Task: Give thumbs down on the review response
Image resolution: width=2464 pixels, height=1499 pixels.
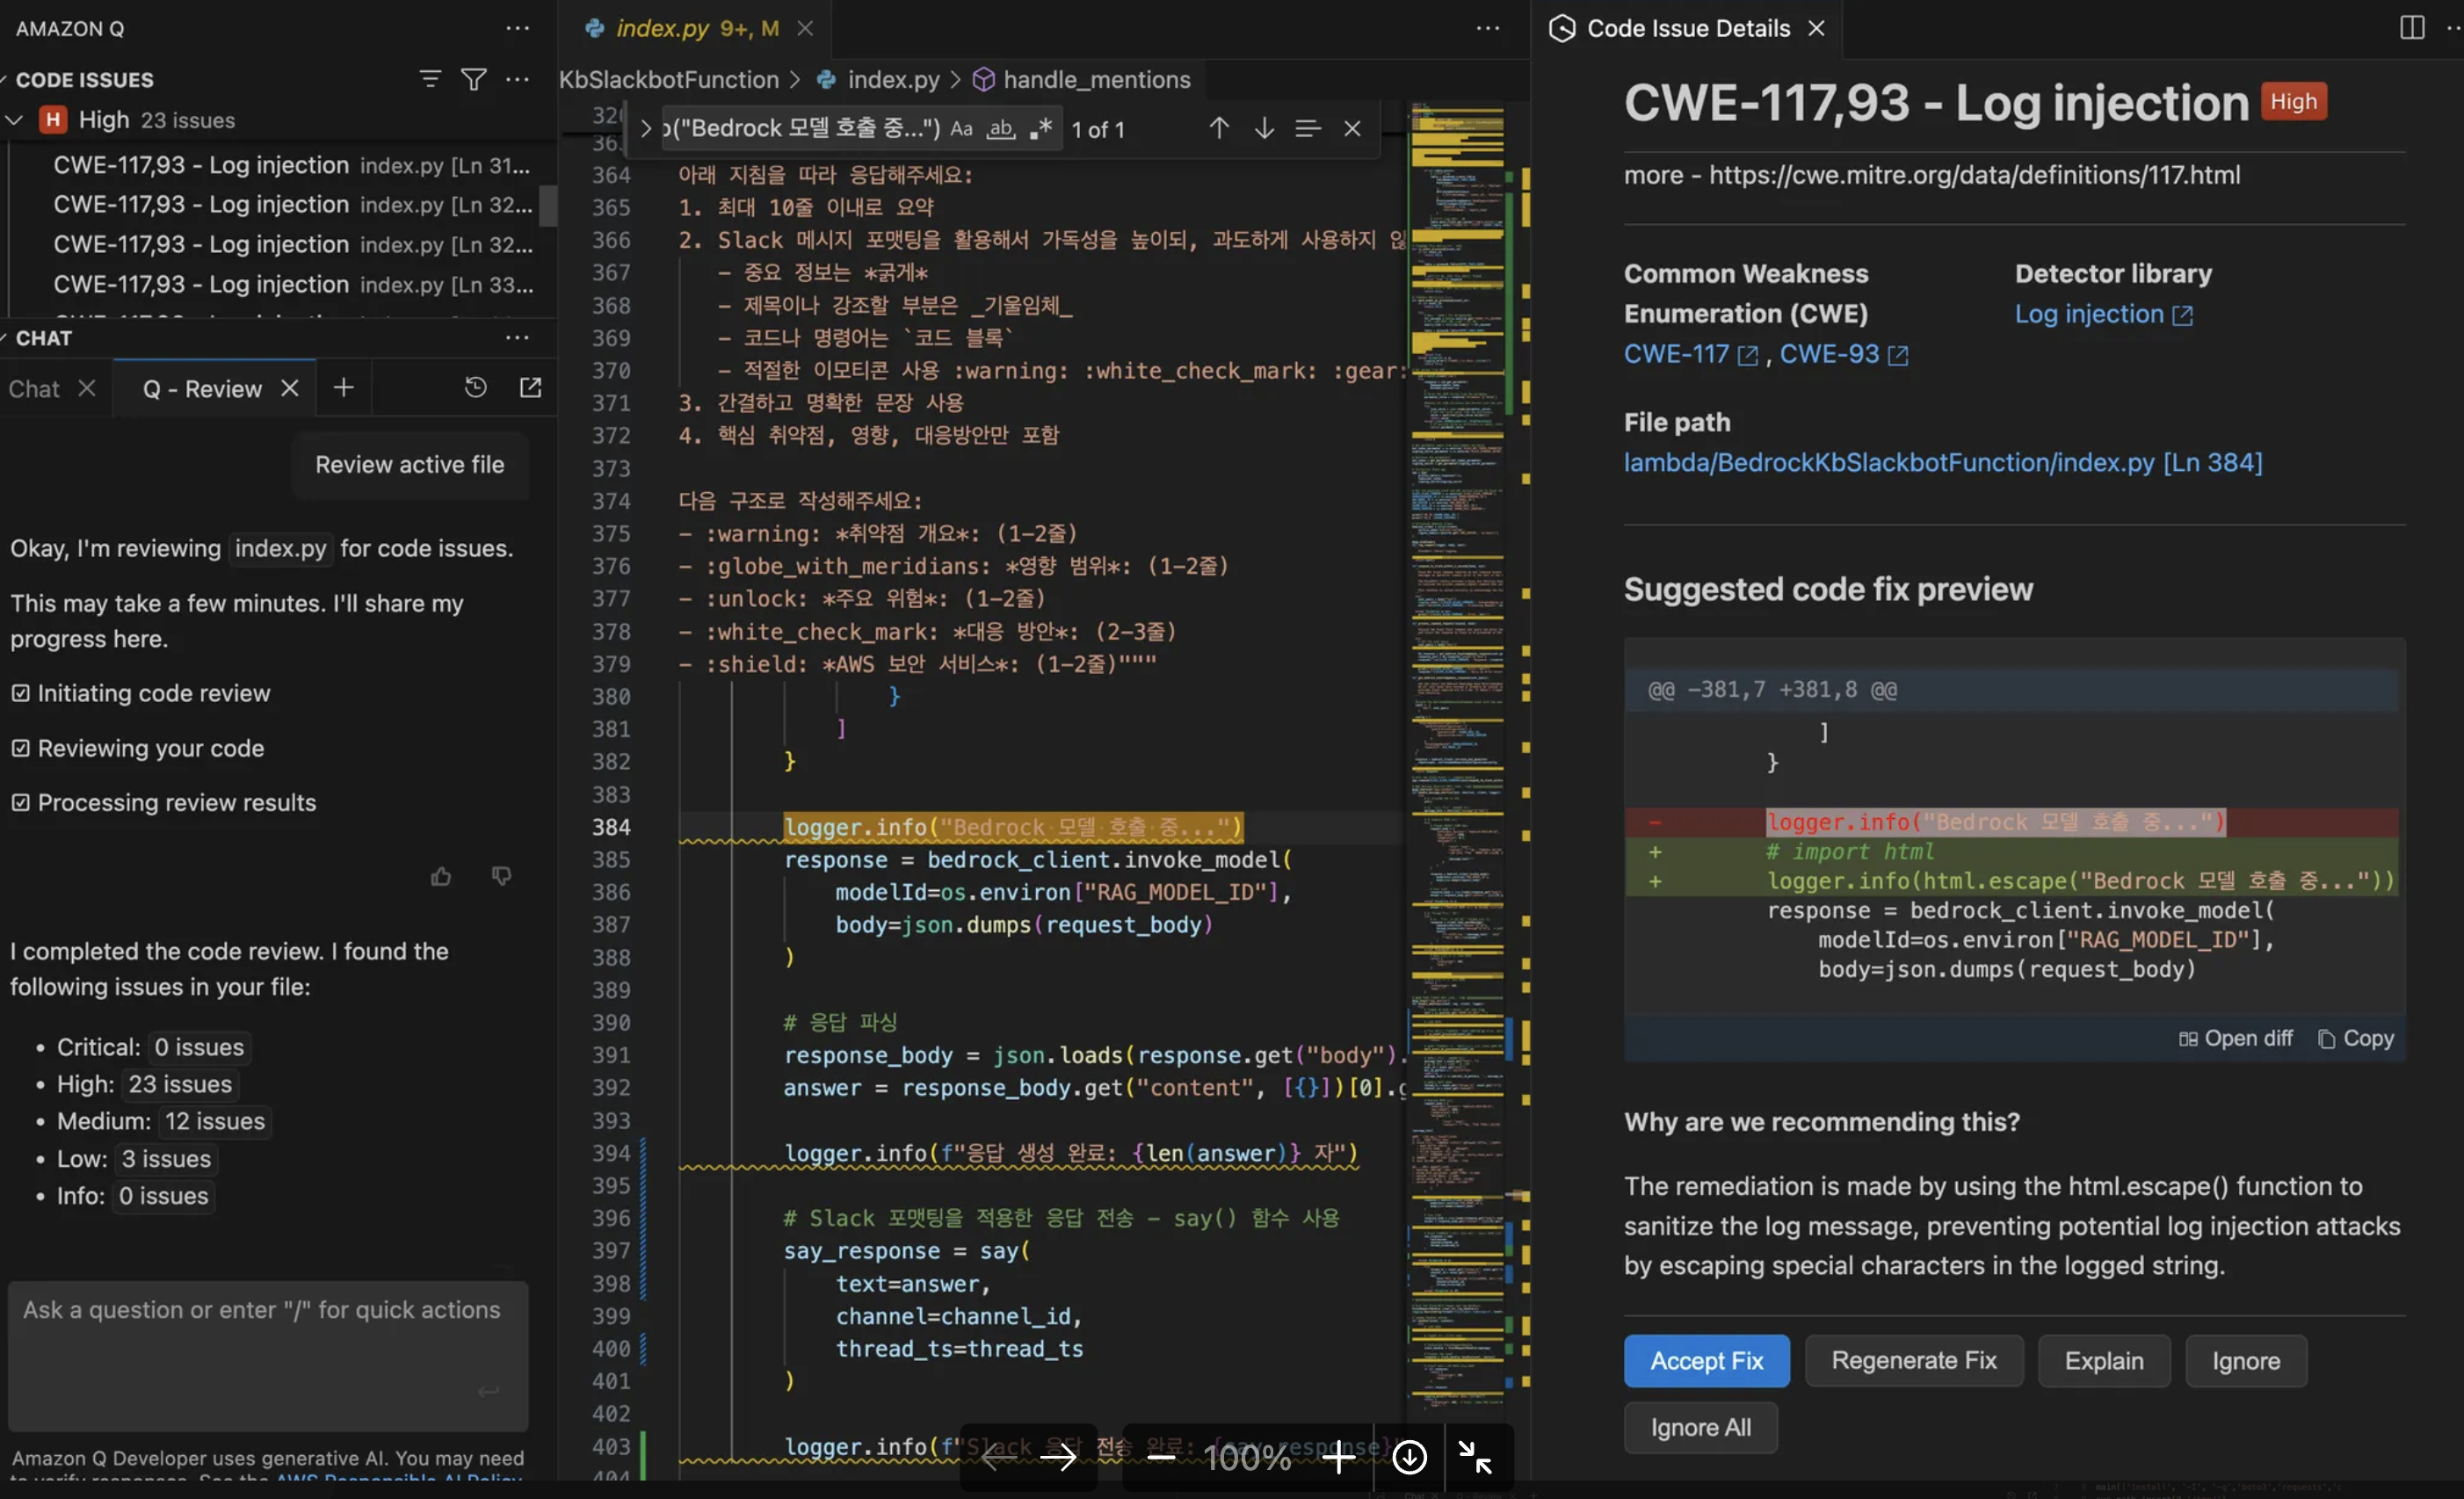Action: coord(502,876)
